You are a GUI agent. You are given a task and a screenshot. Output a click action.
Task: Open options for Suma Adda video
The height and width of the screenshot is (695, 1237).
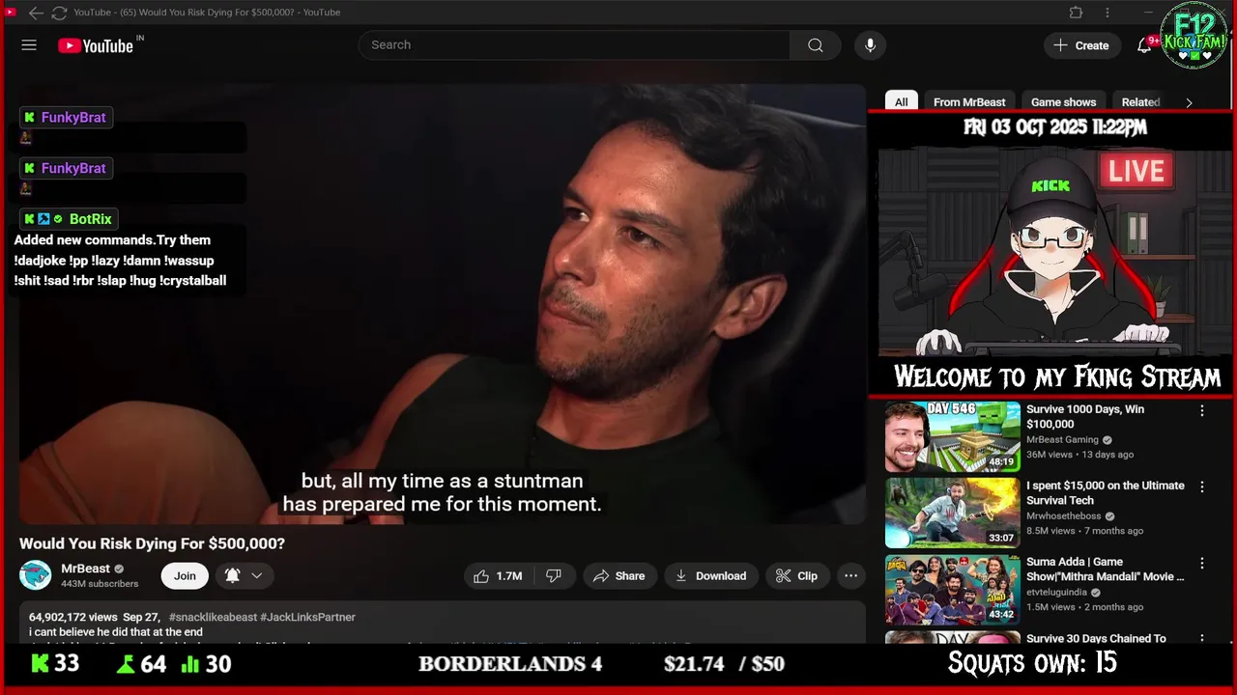pyautogui.click(x=1202, y=563)
